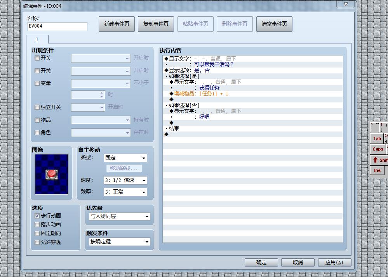Select the 显示选项: 是, 否 command line
Viewport: 388px width, 277px height.
tap(253, 71)
